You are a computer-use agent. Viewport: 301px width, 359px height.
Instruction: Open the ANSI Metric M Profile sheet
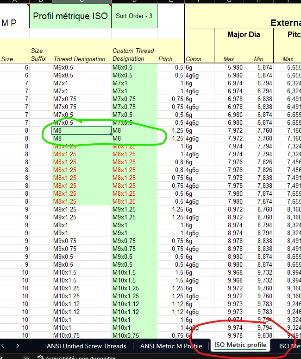point(171,346)
